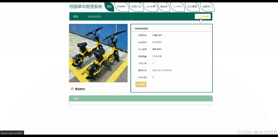Click the 5555555555 breadcrumb text
The height and width of the screenshot is (137, 278).
click(95, 16)
